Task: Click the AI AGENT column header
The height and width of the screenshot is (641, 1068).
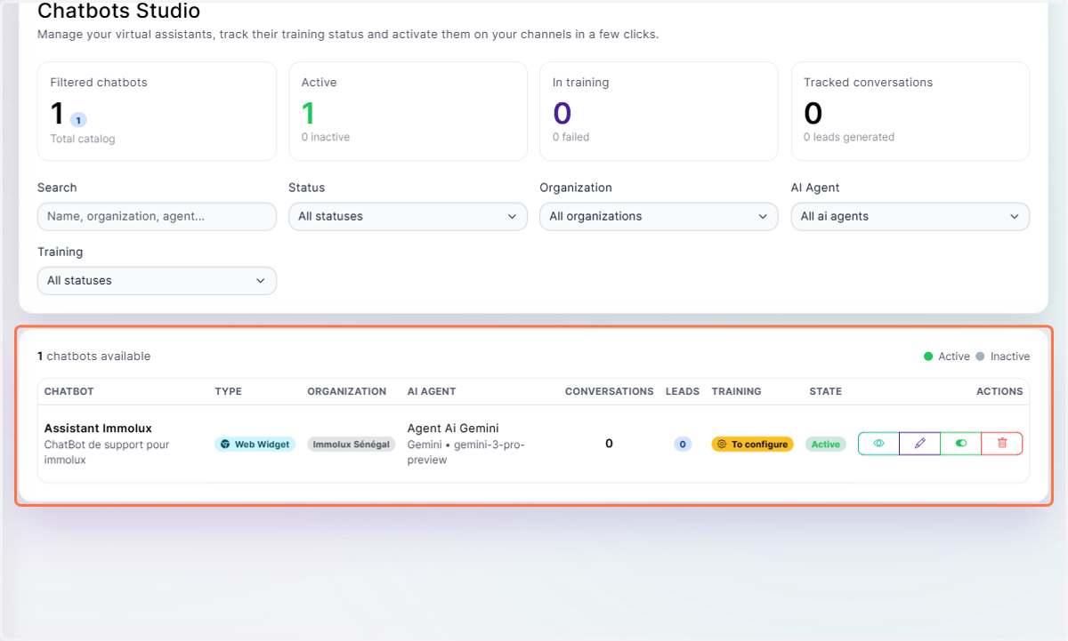Action: (433, 391)
